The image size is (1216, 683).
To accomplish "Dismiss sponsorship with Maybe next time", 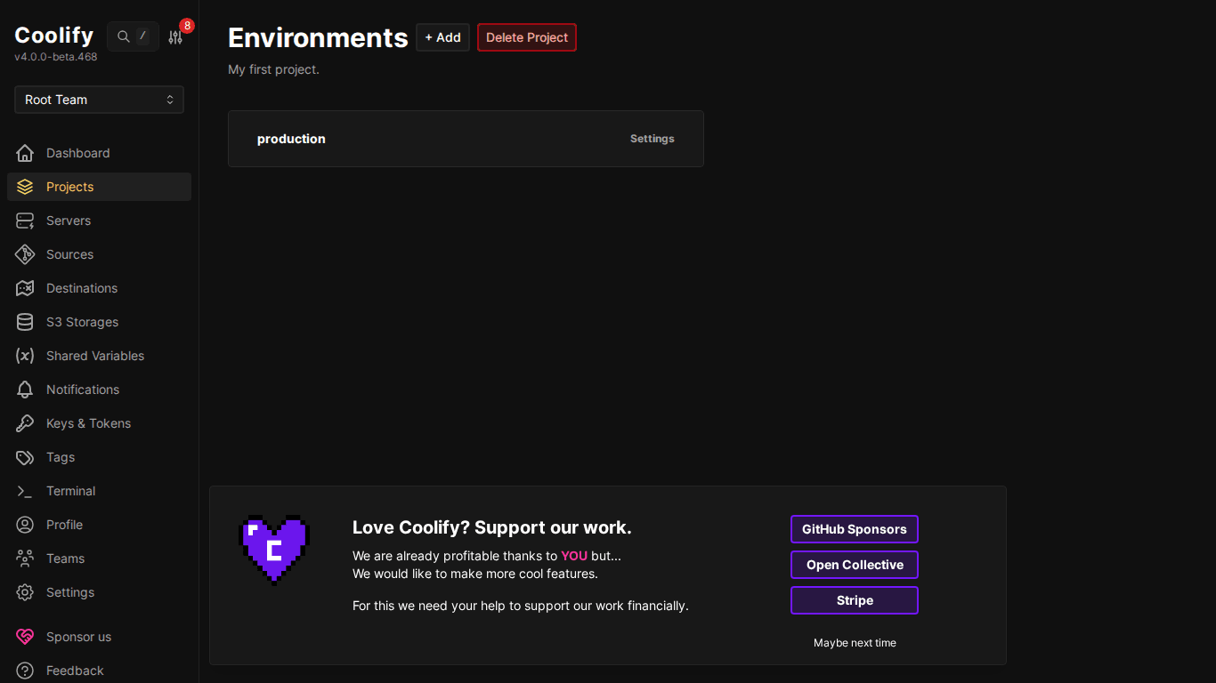I will (855, 642).
